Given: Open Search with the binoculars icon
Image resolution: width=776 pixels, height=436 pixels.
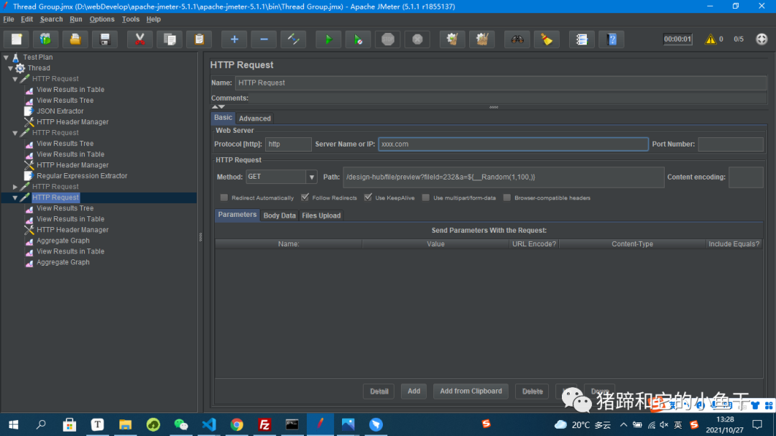Looking at the screenshot, I should pyautogui.click(x=517, y=39).
